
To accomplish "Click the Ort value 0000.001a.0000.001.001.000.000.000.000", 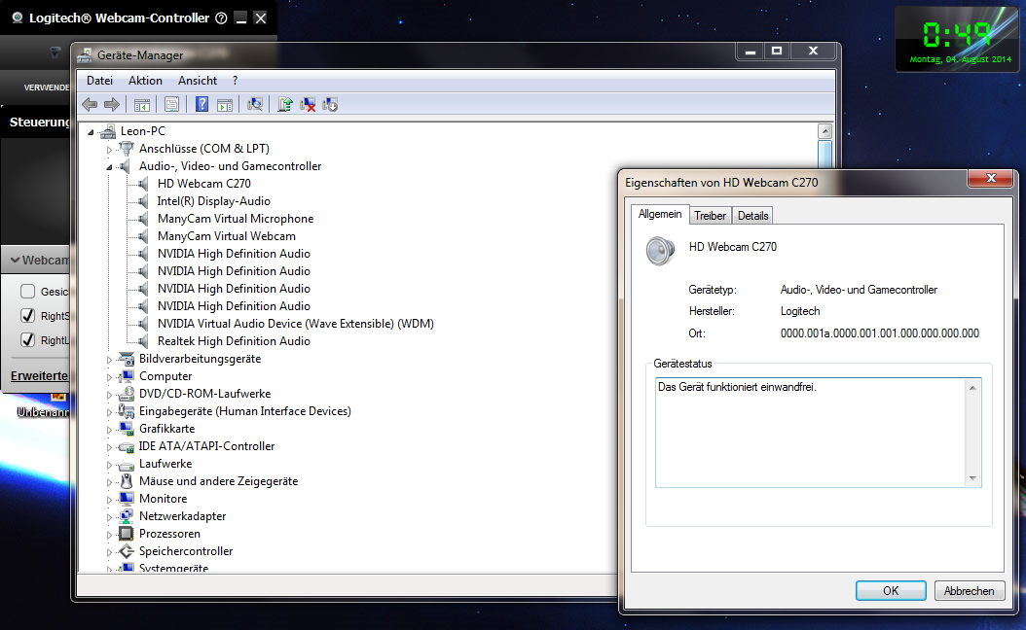I will 879,333.
